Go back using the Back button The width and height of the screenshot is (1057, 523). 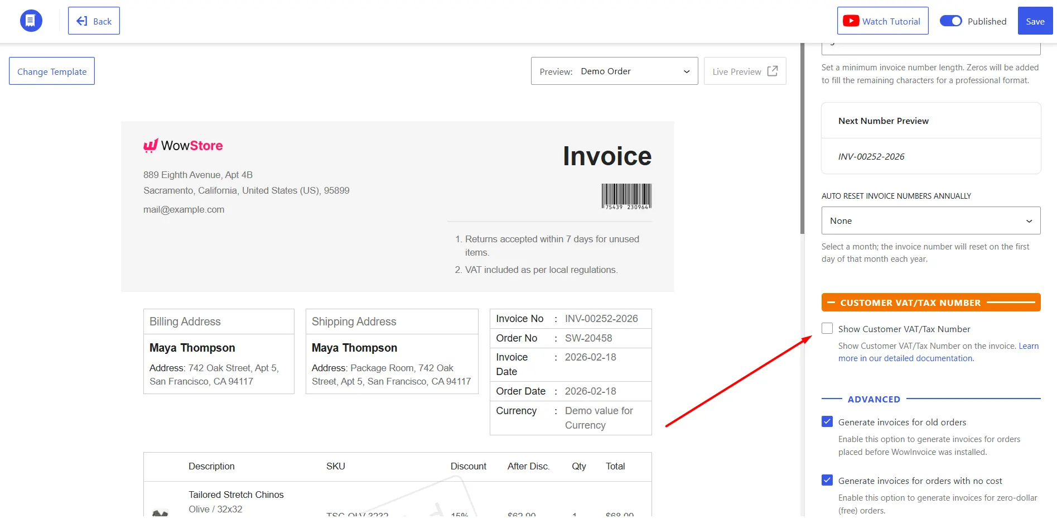click(94, 21)
